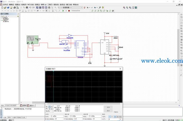
Task: Open the 编辑(E) menu
Action: (x=12, y=5)
